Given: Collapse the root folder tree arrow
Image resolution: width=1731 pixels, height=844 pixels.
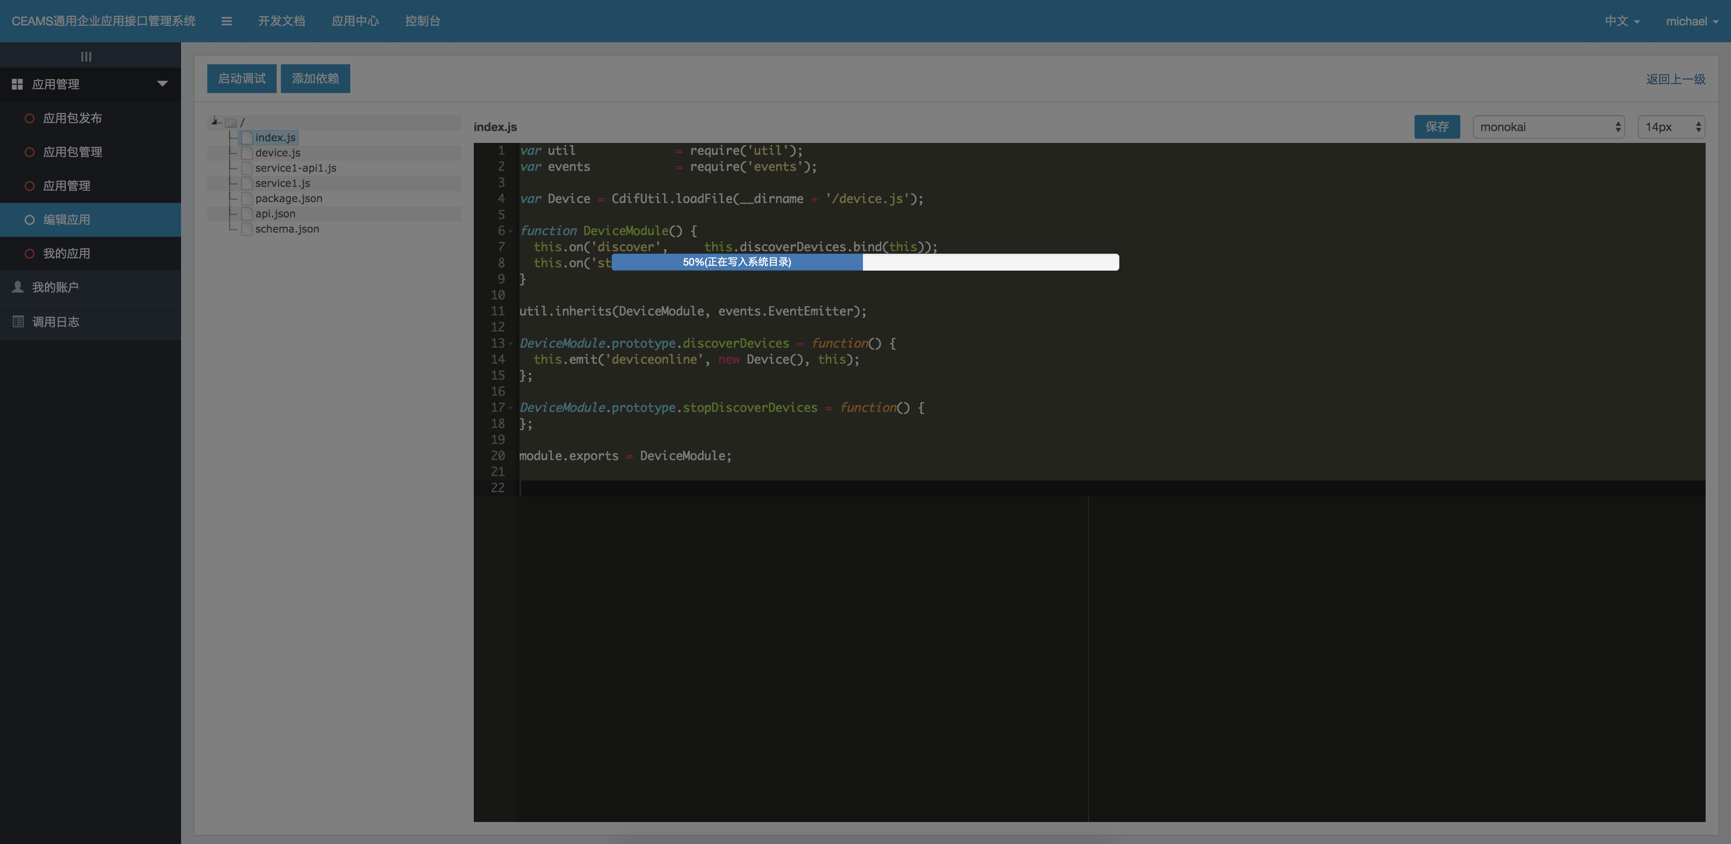Looking at the screenshot, I should [x=215, y=121].
